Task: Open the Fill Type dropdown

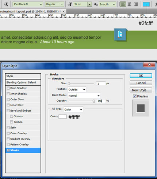Action: pyautogui.click(x=73, y=109)
